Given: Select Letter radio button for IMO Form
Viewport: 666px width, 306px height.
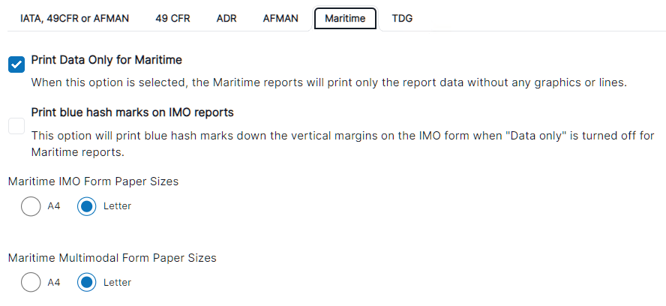Looking at the screenshot, I should 87,206.
